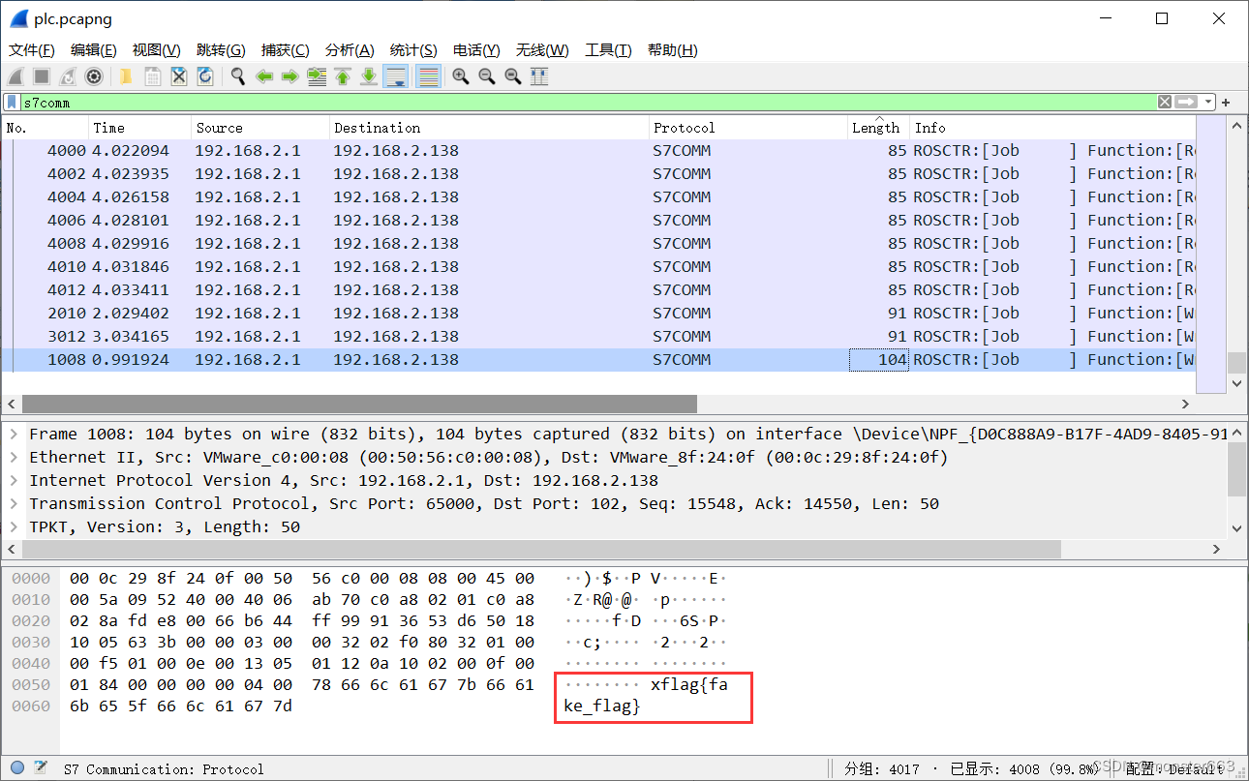Sort packets by Time column

pyautogui.click(x=140, y=128)
